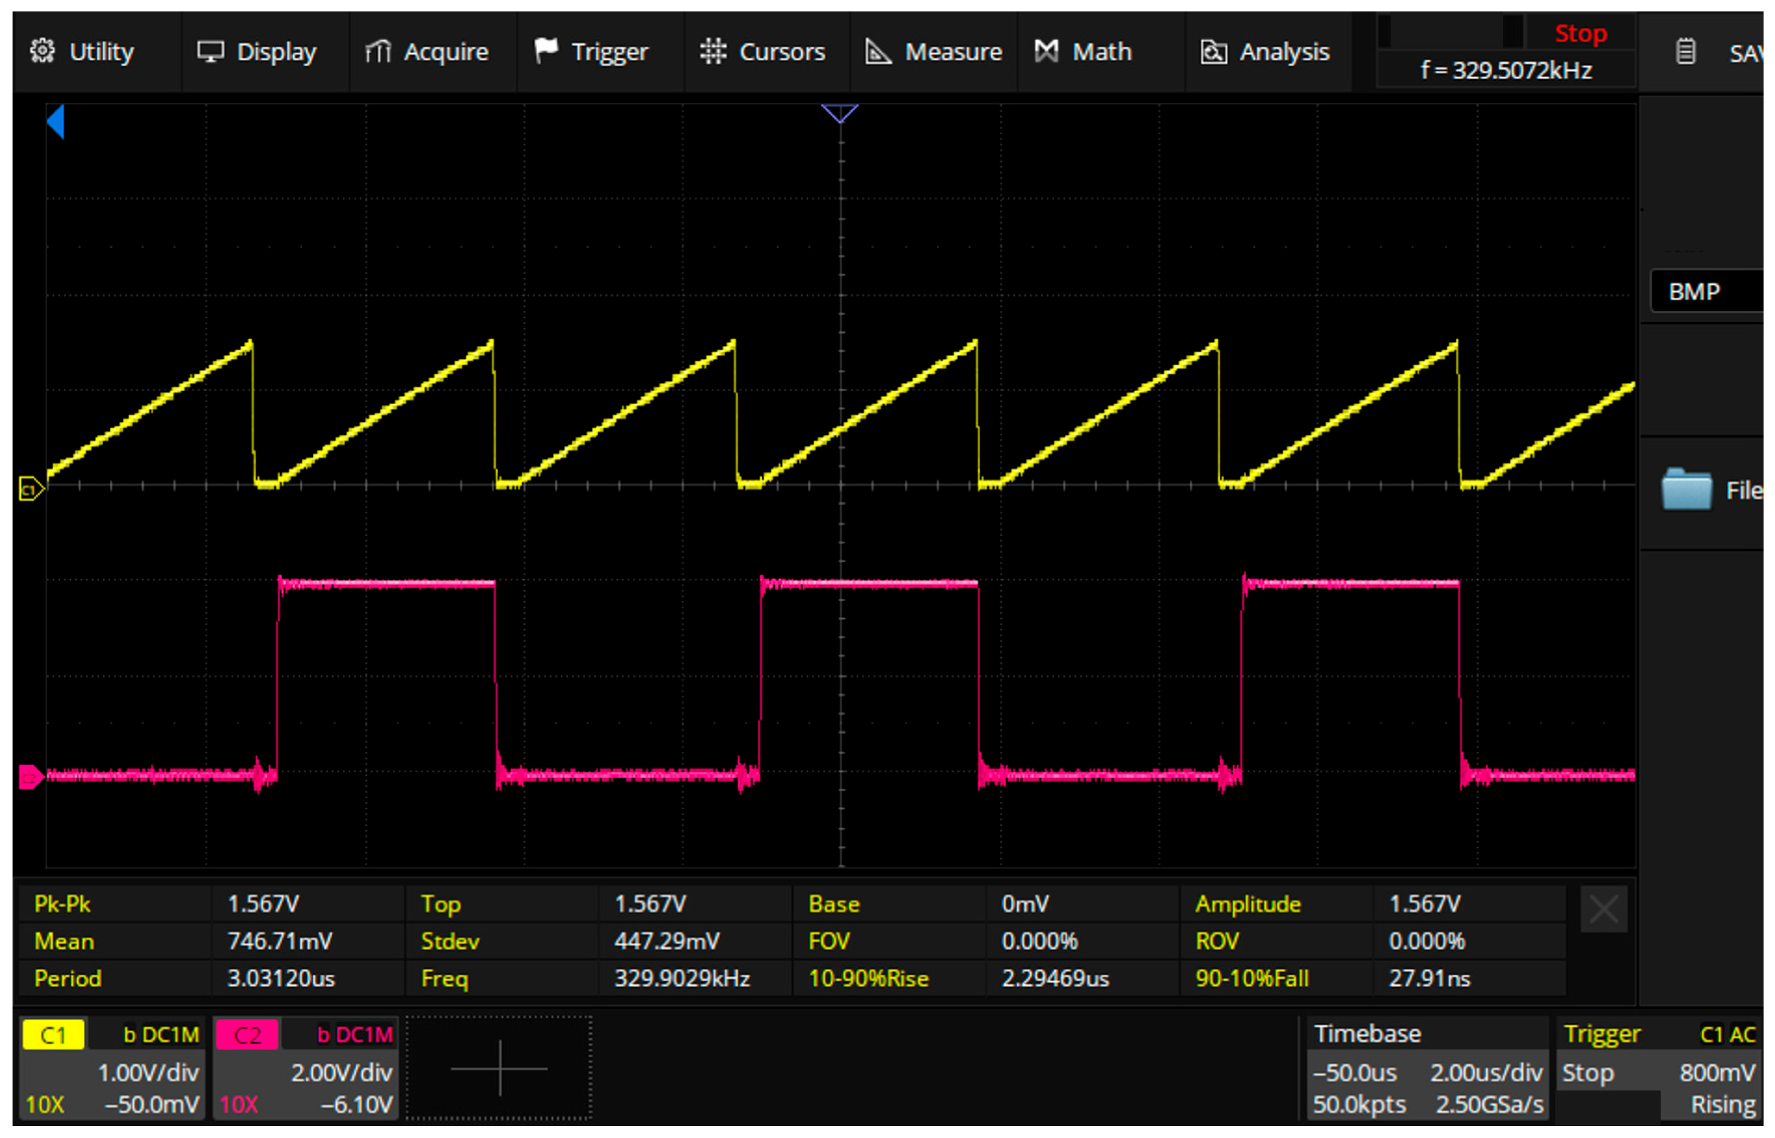Select the 90-10%Fall value 27.91ns
This screenshot has width=1775, height=1138.
[x=1429, y=978]
